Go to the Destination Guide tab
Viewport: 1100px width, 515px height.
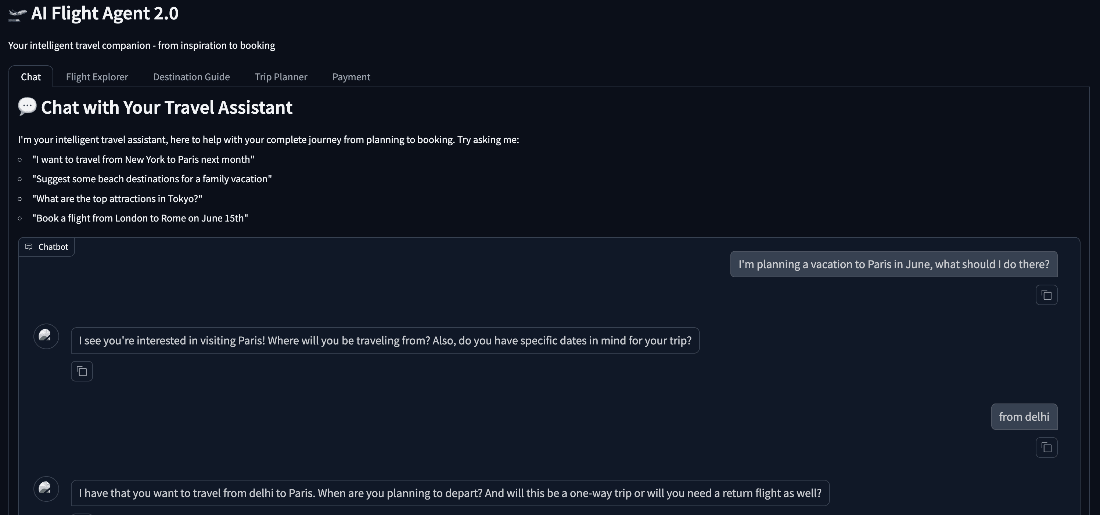click(191, 77)
